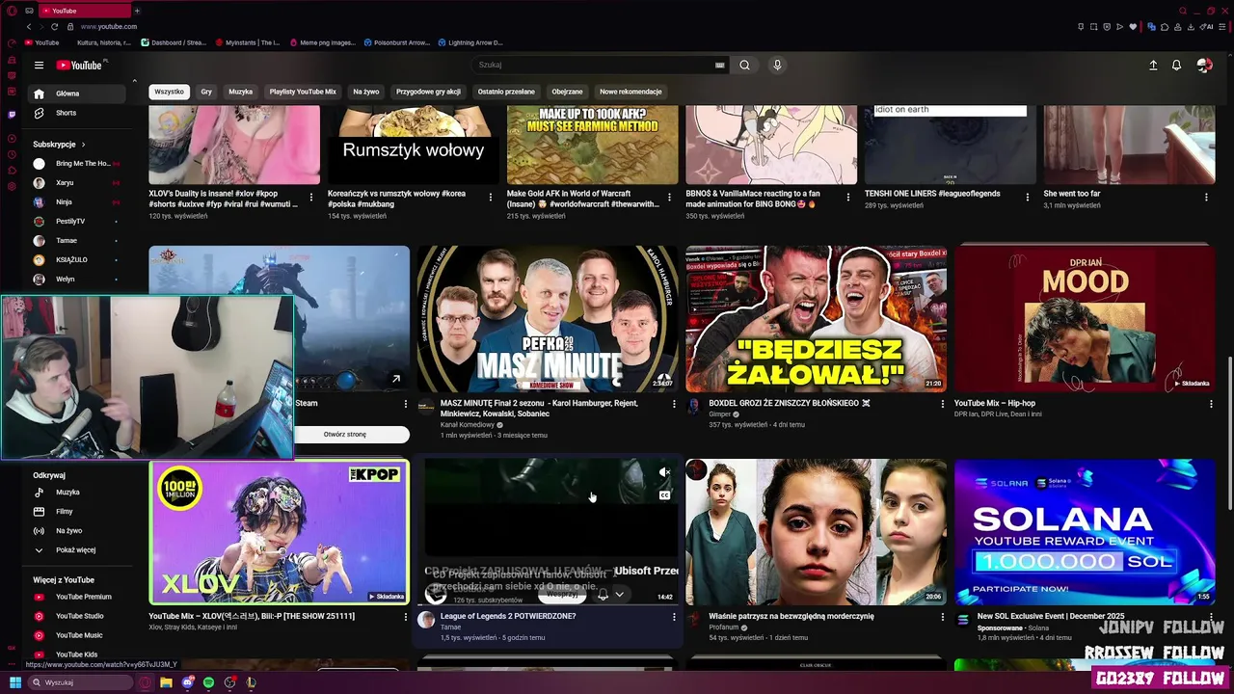The width and height of the screenshot is (1234, 694).
Task: Select Nowe rekomendacje chip
Action: 630,92
